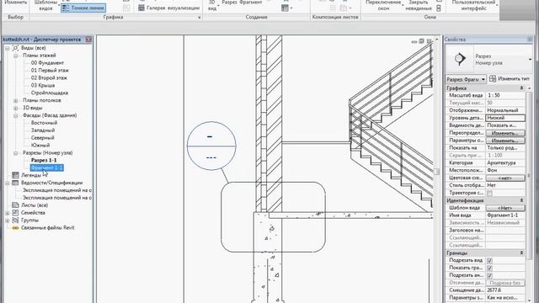Viewport: 539px width, 303px height.
Task: Expand the Семейства tree node
Action: tap(8, 213)
